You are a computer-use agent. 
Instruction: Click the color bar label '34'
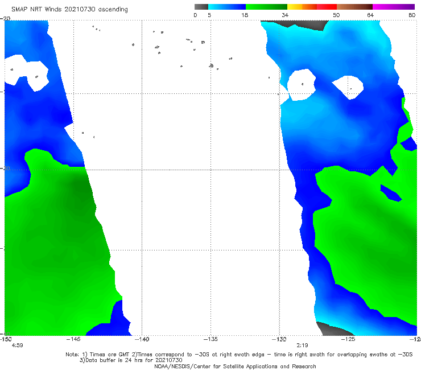pyautogui.click(x=285, y=15)
